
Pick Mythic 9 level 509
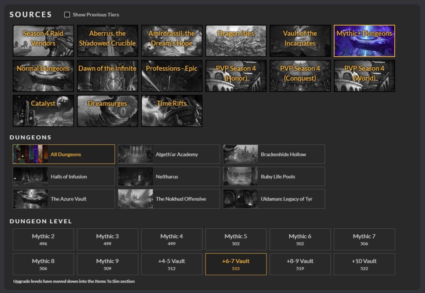(x=107, y=264)
